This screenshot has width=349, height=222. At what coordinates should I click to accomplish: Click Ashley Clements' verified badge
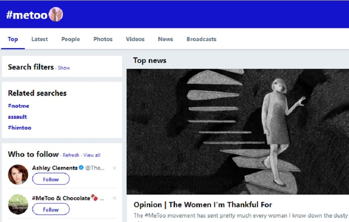(81, 168)
